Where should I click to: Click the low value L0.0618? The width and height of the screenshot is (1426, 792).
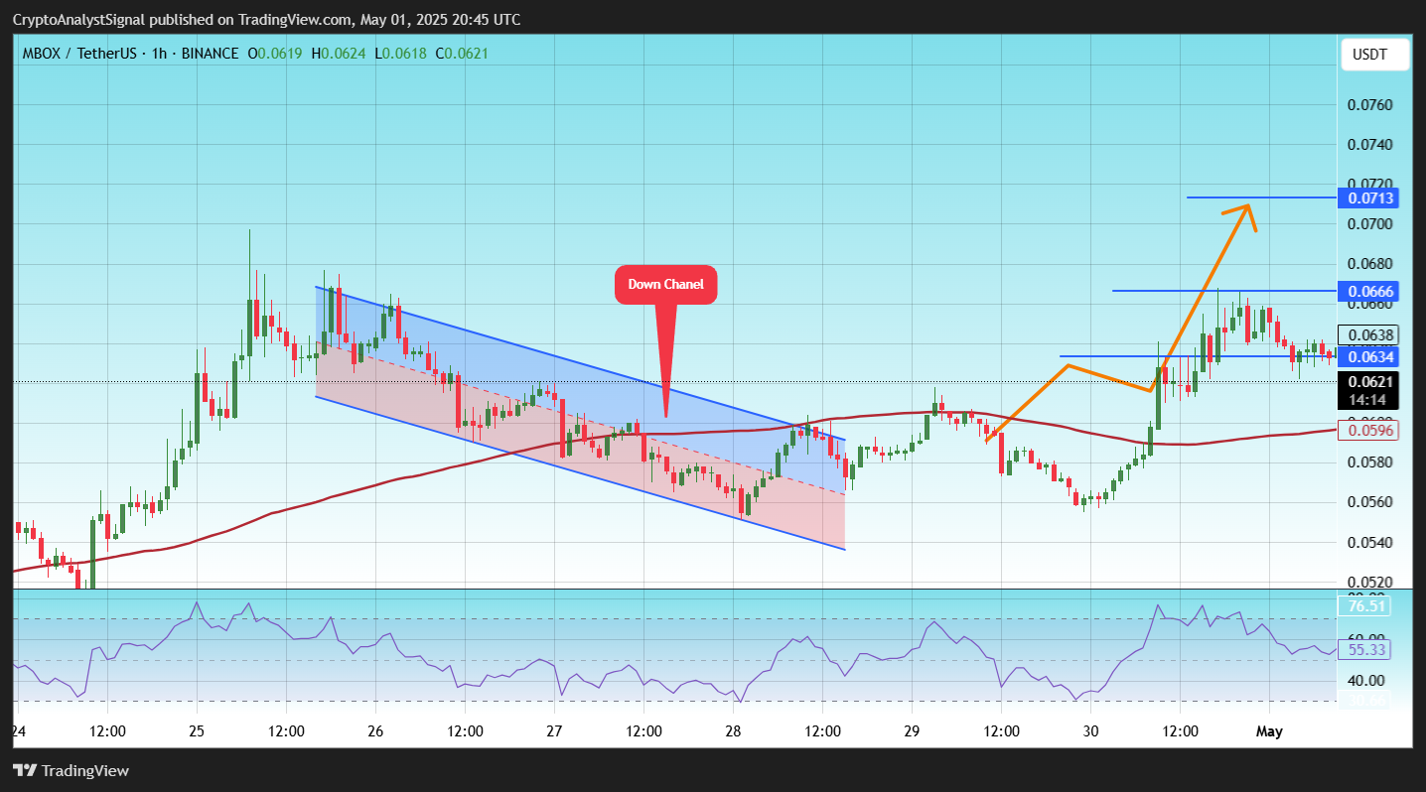pyautogui.click(x=400, y=53)
